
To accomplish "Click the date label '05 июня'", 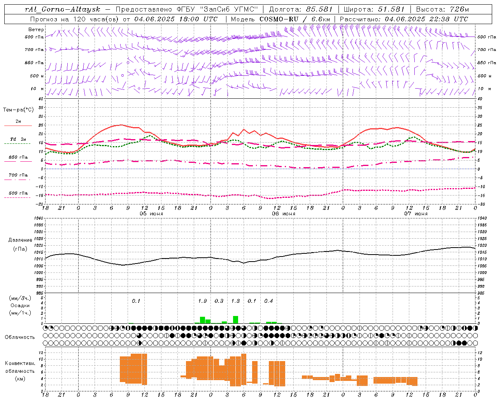I will (151, 214).
